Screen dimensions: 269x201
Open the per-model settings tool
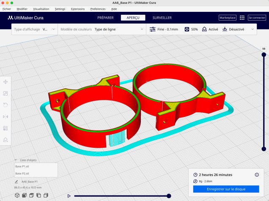coord(5,128)
